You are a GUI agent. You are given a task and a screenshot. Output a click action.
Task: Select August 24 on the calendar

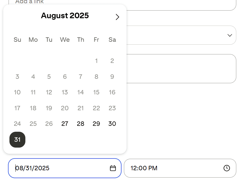coord(17,124)
